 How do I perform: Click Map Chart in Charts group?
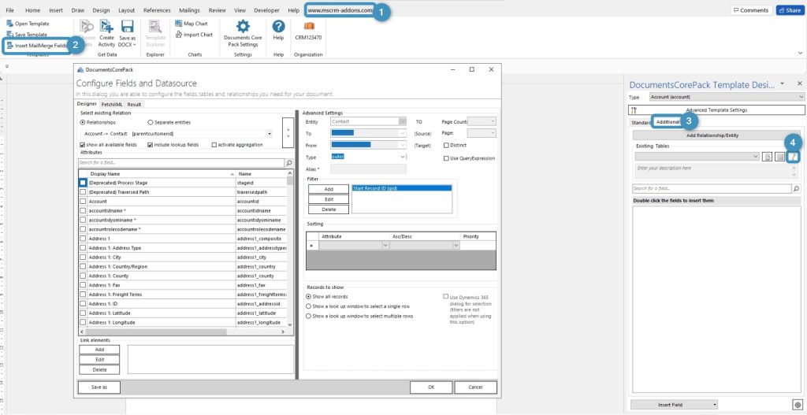192,24
